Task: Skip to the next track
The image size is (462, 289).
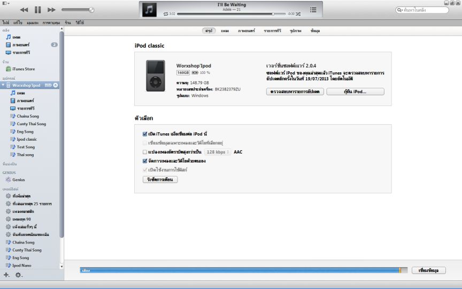Action: 51,10
